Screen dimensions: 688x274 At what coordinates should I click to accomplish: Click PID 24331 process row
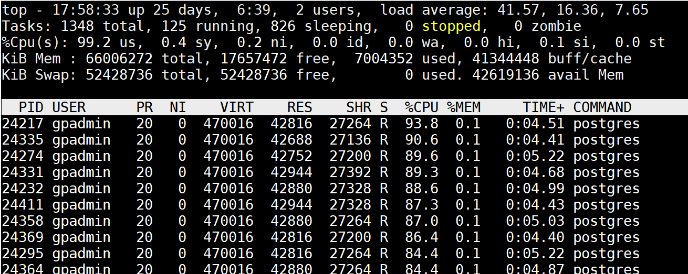coord(344,173)
